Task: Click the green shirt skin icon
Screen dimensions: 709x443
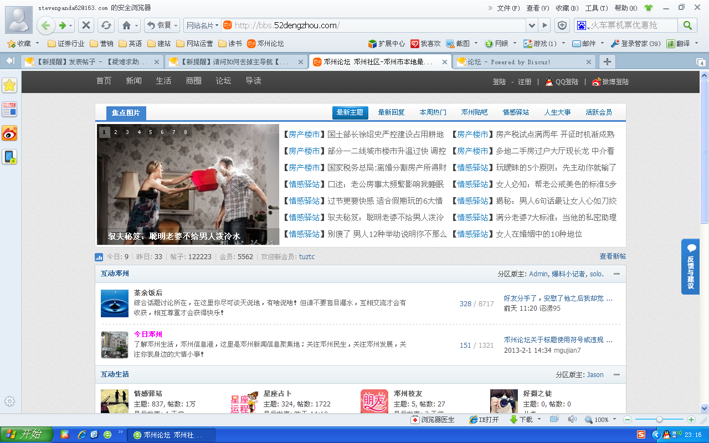Action: [649, 8]
